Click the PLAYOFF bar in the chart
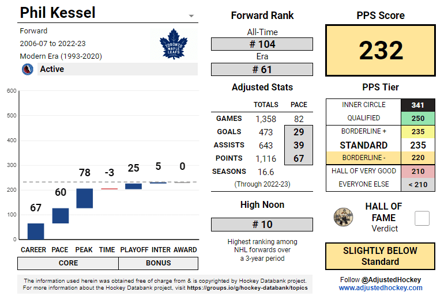448x300 pixels. 133,186
